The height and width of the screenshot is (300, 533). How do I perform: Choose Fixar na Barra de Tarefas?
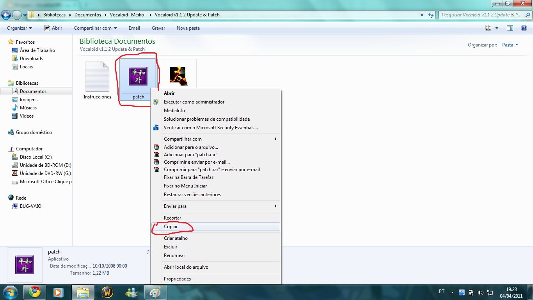point(216,177)
